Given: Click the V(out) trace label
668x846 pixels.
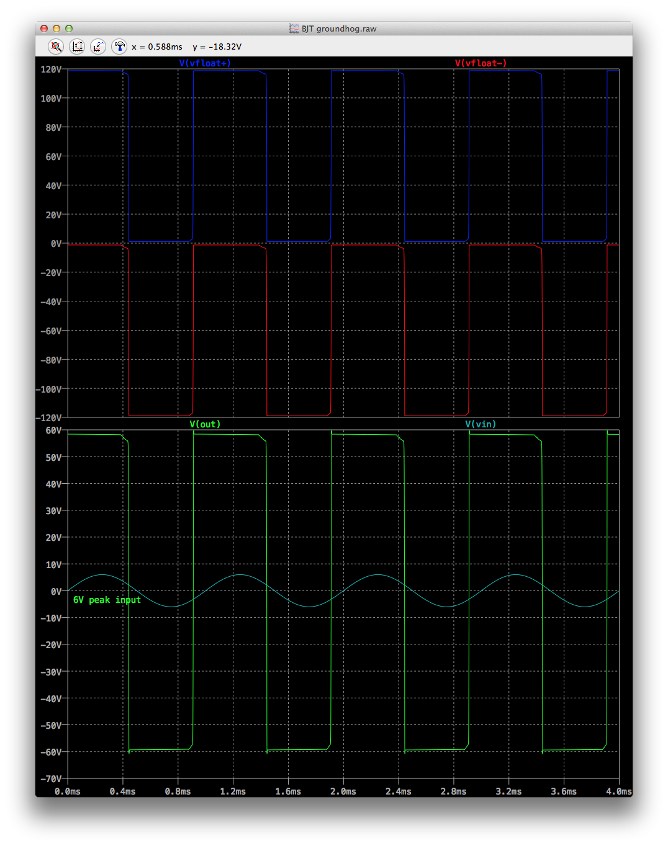Looking at the screenshot, I should pyautogui.click(x=205, y=424).
